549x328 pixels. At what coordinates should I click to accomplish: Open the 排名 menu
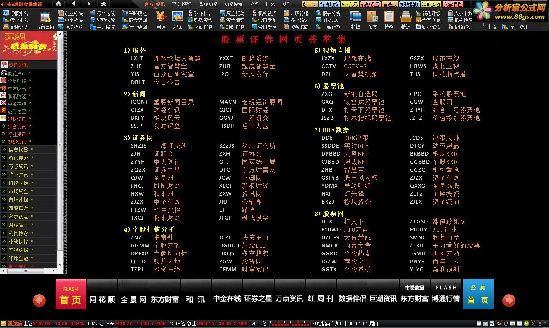click(270, 4)
